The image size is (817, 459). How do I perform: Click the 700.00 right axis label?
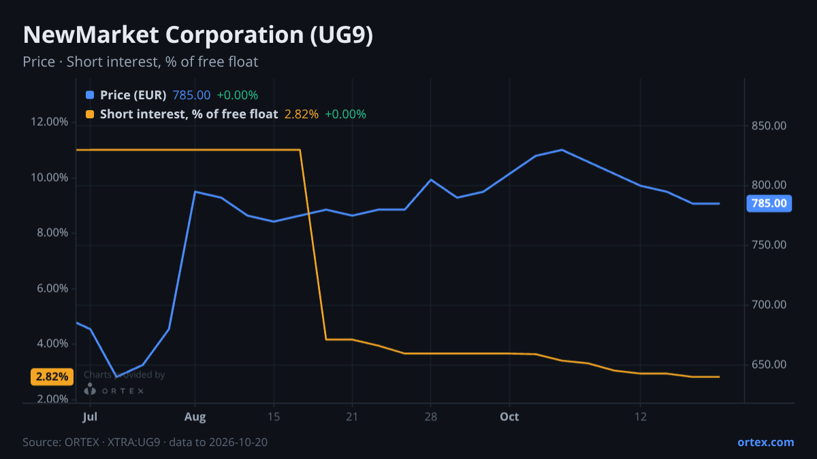click(769, 305)
